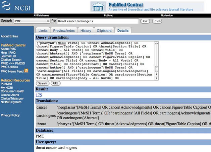Screen dimensions: 211x152
Task: Click the PubMed Central sidebar heading
Action: tap(13, 45)
